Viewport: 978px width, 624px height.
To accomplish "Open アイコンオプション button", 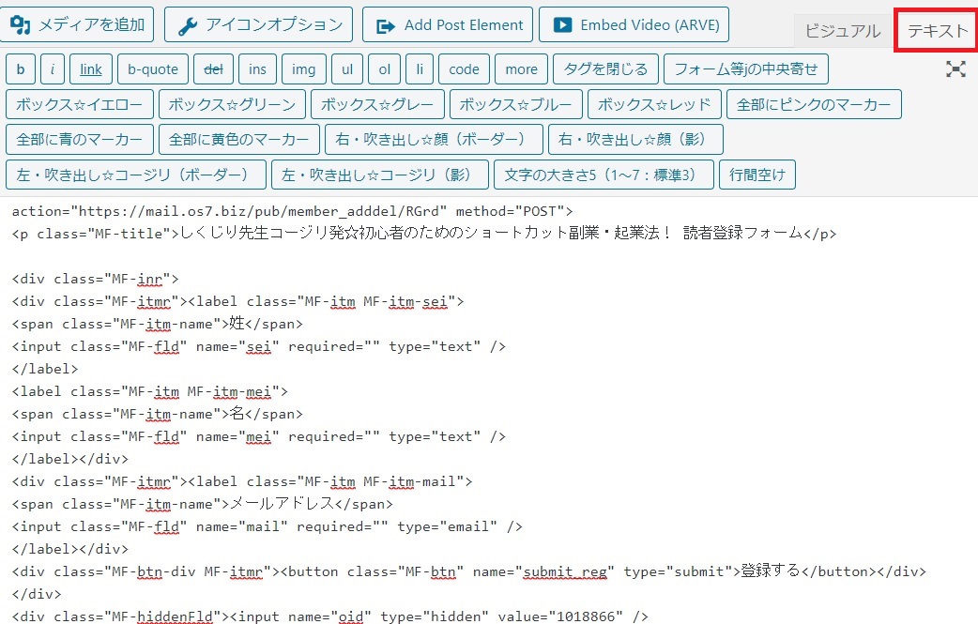I will pyautogui.click(x=259, y=25).
